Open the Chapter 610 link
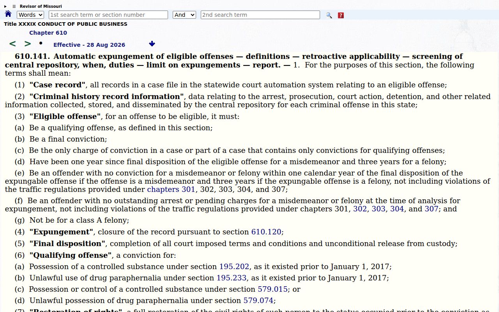 [48, 33]
